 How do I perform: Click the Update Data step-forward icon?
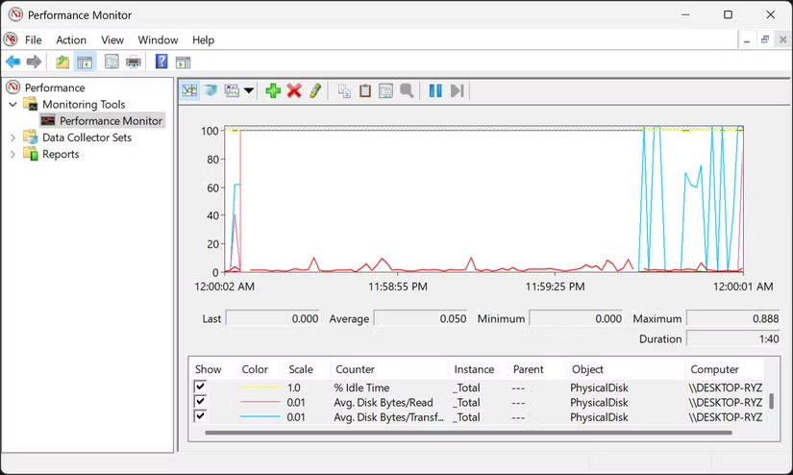coord(457,90)
